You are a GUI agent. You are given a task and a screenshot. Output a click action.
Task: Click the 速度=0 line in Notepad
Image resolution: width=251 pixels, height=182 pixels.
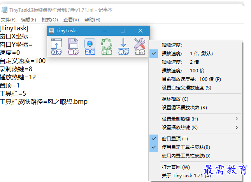[10, 52]
